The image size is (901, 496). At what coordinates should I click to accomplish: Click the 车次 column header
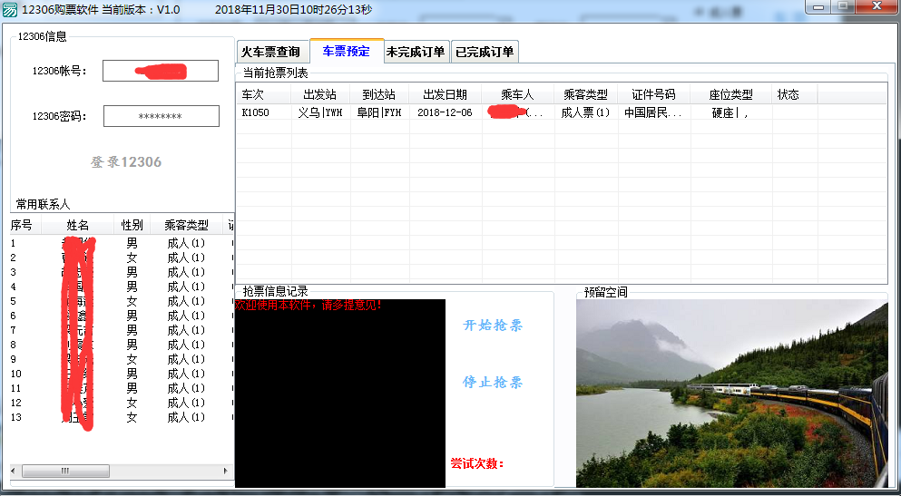[x=264, y=94]
